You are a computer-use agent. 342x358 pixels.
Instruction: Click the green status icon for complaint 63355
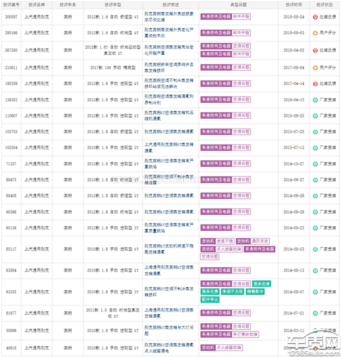(x=315, y=292)
